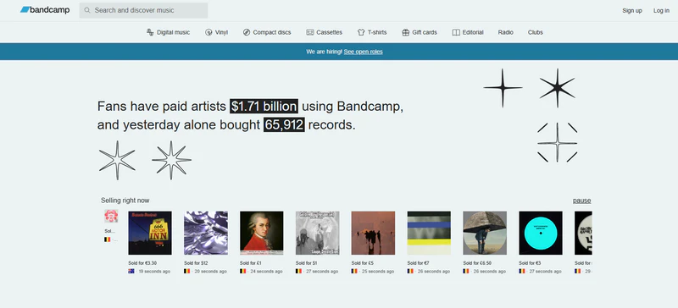Go to the Editorial section
Viewport: 678px width, 308px height.
[x=468, y=32]
